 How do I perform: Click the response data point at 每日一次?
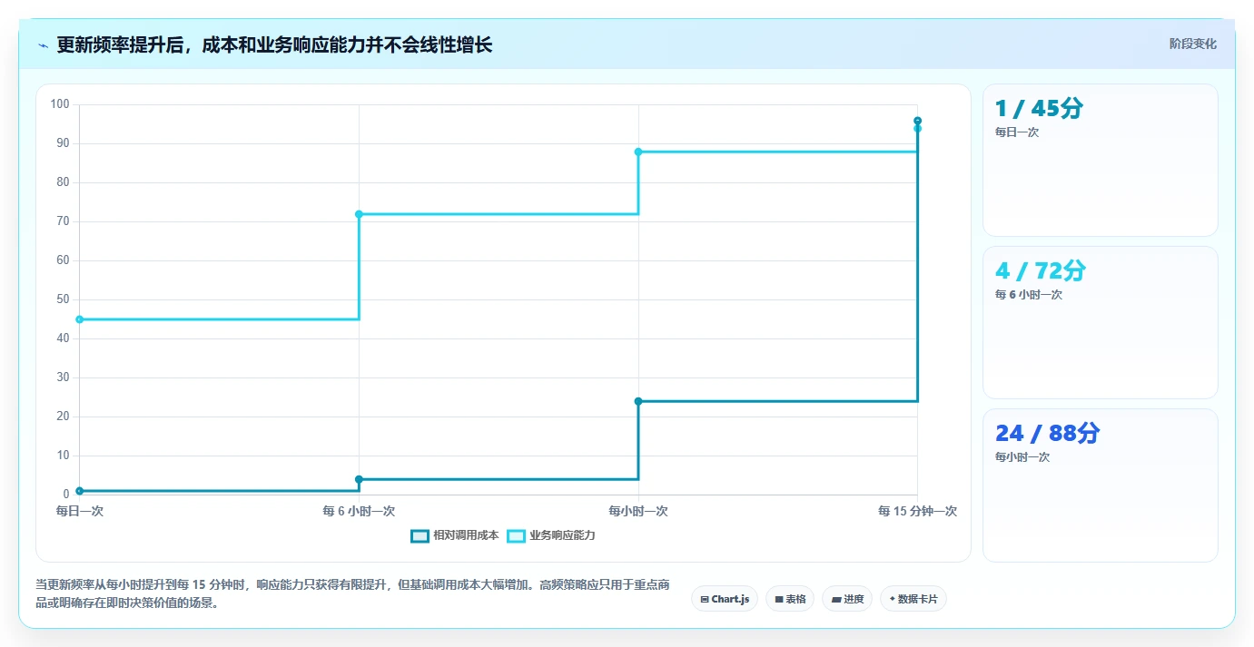coord(80,319)
